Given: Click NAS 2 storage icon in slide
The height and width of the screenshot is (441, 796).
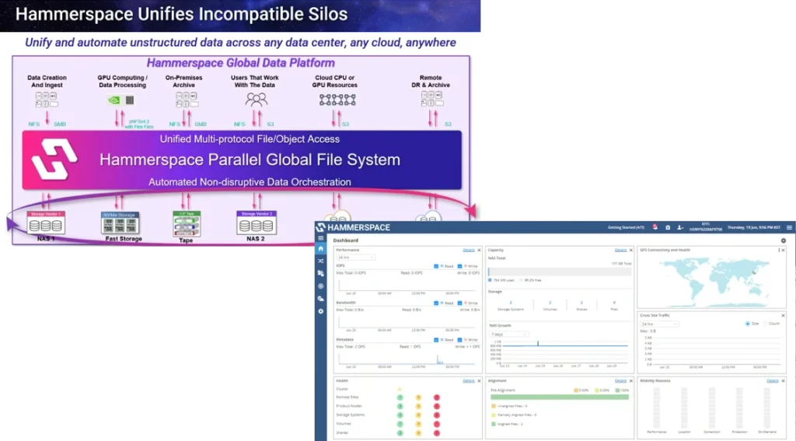Looking at the screenshot, I should [257, 222].
